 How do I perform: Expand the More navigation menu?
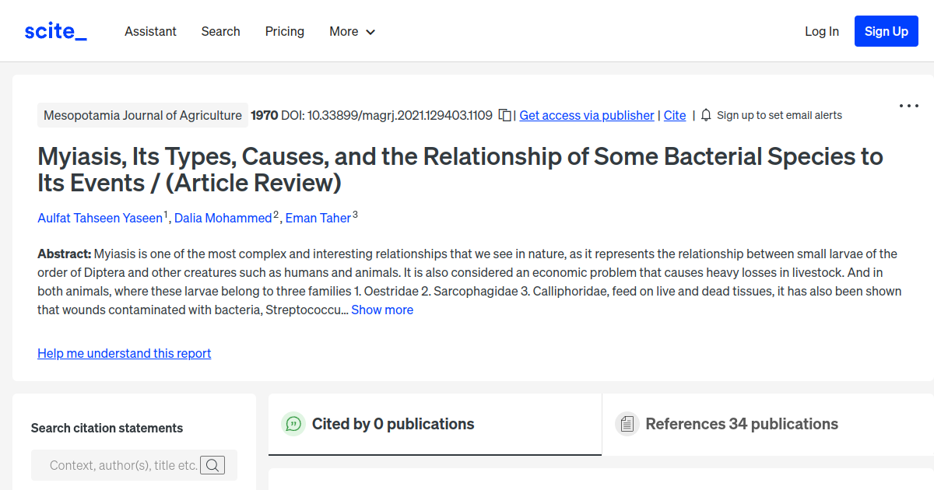coord(352,31)
